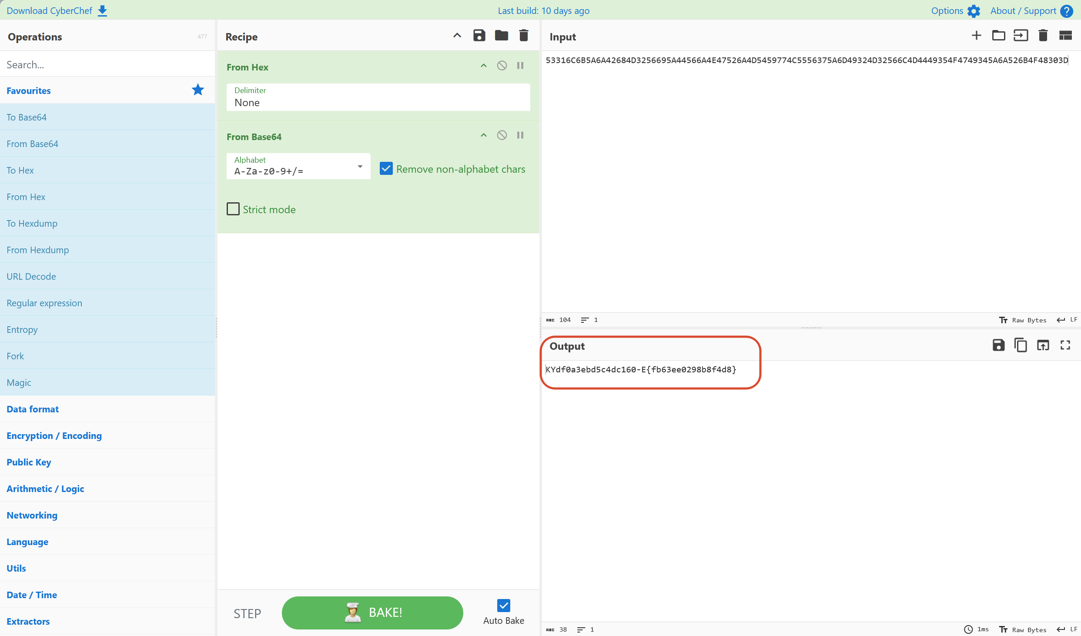Open Options settings gear
The width and height of the screenshot is (1081, 636).
coord(973,11)
